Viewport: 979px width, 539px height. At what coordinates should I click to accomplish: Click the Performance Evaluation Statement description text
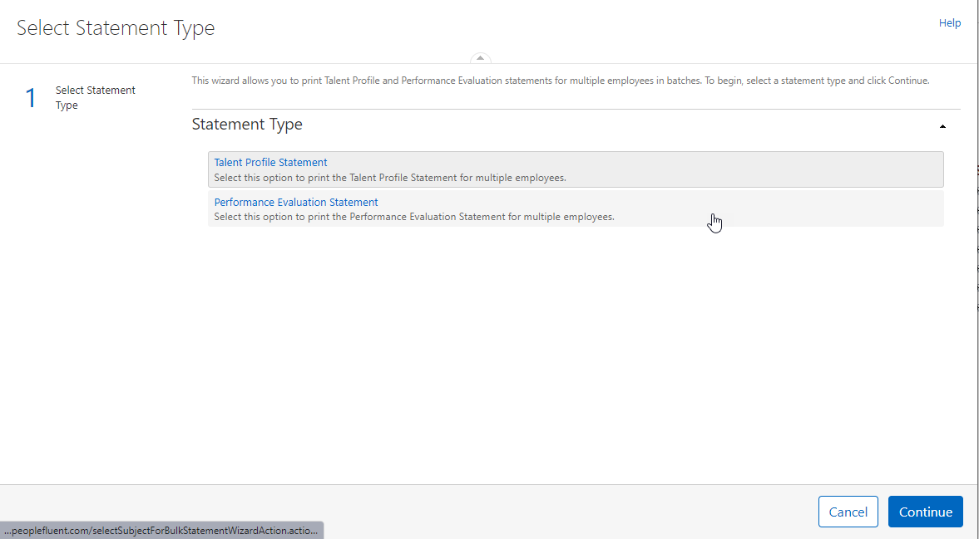coord(413,216)
